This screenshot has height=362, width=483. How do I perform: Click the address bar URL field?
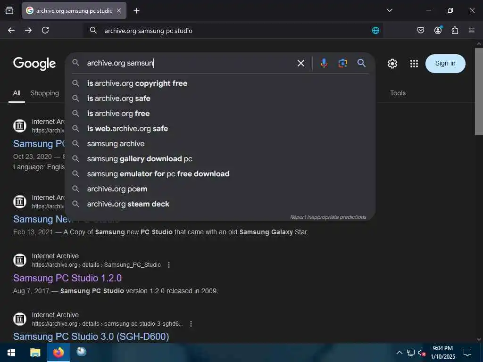tap(234, 31)
